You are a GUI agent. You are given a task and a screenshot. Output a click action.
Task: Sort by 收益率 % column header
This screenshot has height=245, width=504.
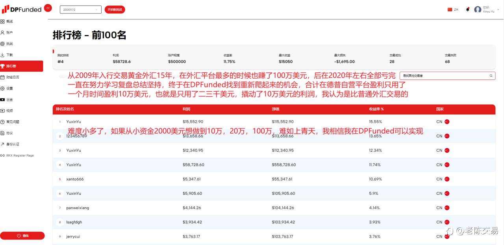pos(376,109)
